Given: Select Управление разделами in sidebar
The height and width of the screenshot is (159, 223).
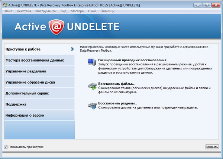Looking at the screenshot, I should (26, 71).
